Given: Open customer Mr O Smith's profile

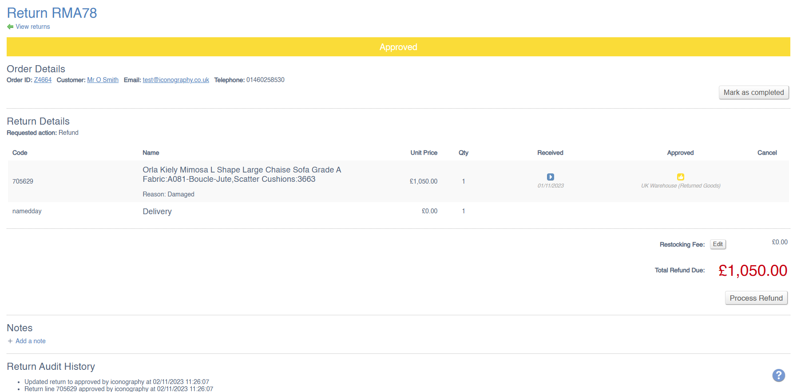Looking at the screenshot, I should click(x=103, y=80).
